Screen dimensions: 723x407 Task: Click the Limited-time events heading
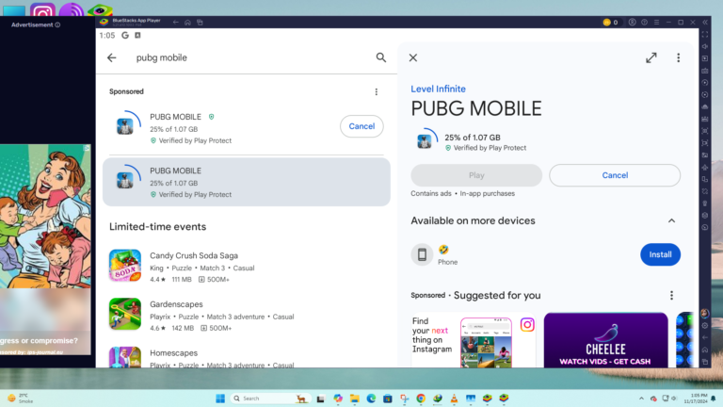click(x=158, y=226)
